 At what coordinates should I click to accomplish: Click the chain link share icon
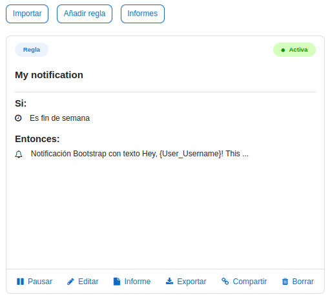pos(225,281)
